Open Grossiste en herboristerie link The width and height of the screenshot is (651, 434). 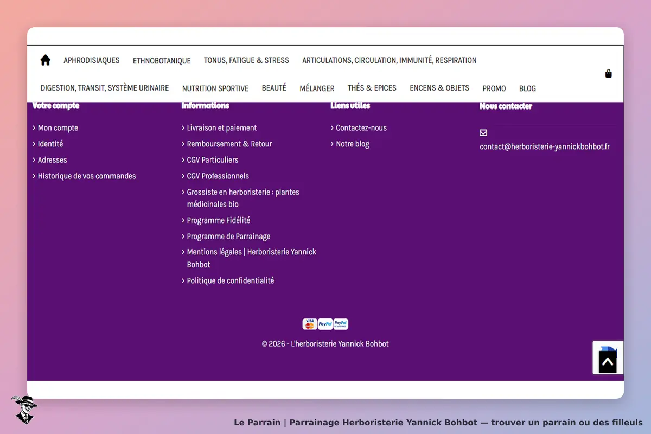click(243, 198)
